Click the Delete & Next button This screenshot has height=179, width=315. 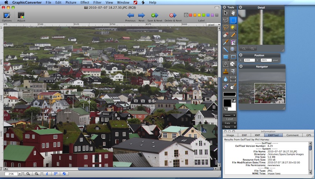(173, 16)
